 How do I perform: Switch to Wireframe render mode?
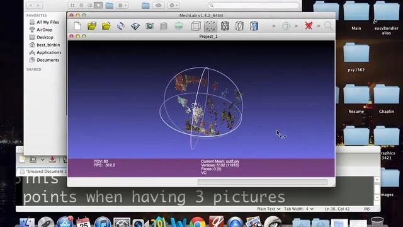tap(225, 26)
